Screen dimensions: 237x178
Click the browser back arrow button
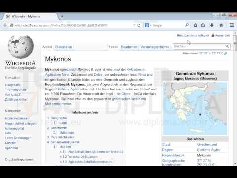[5, 25]
